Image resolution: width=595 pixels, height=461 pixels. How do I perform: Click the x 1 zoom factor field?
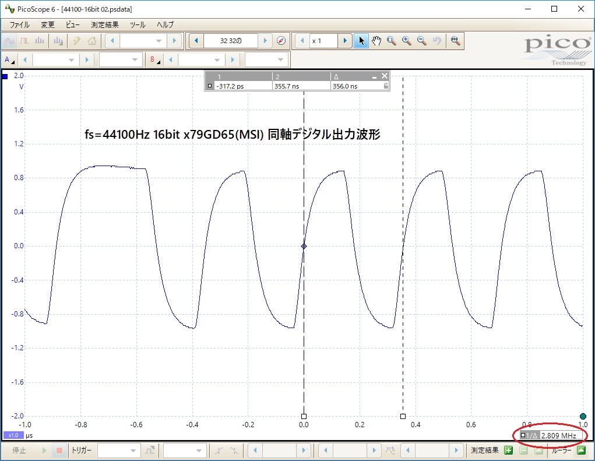click(323, 41)
